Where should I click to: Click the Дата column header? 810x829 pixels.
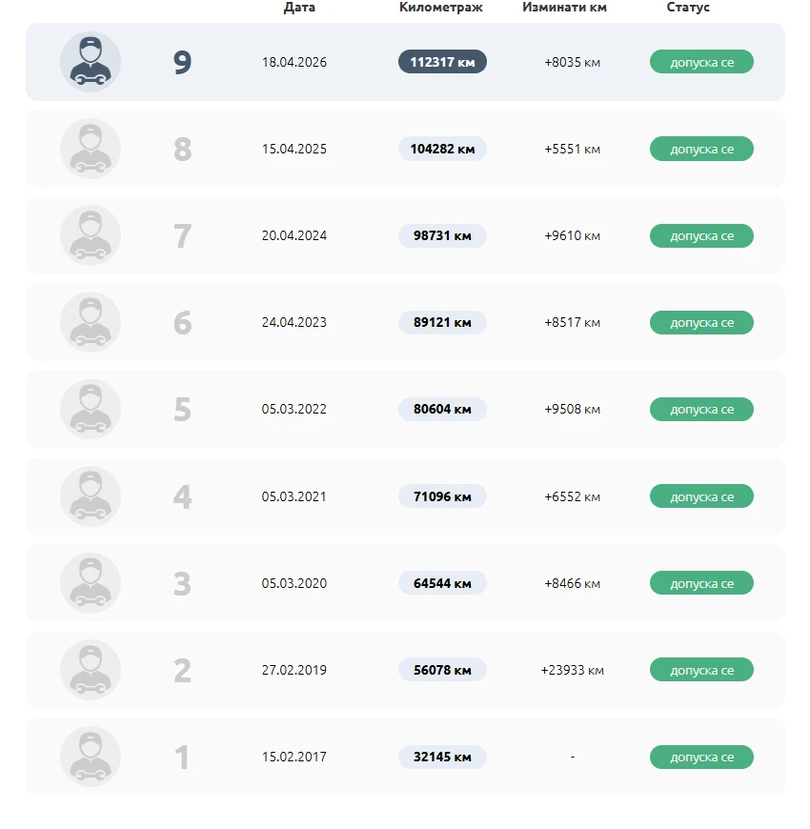tap(299, 8)
